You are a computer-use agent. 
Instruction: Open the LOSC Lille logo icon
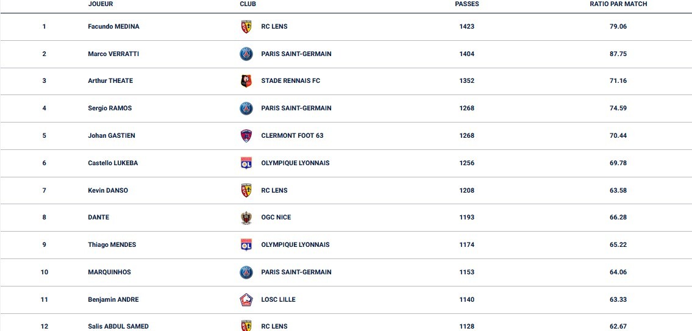pos(246,299)
